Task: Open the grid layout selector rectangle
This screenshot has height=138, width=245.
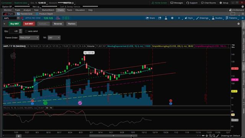Action: 233,14
